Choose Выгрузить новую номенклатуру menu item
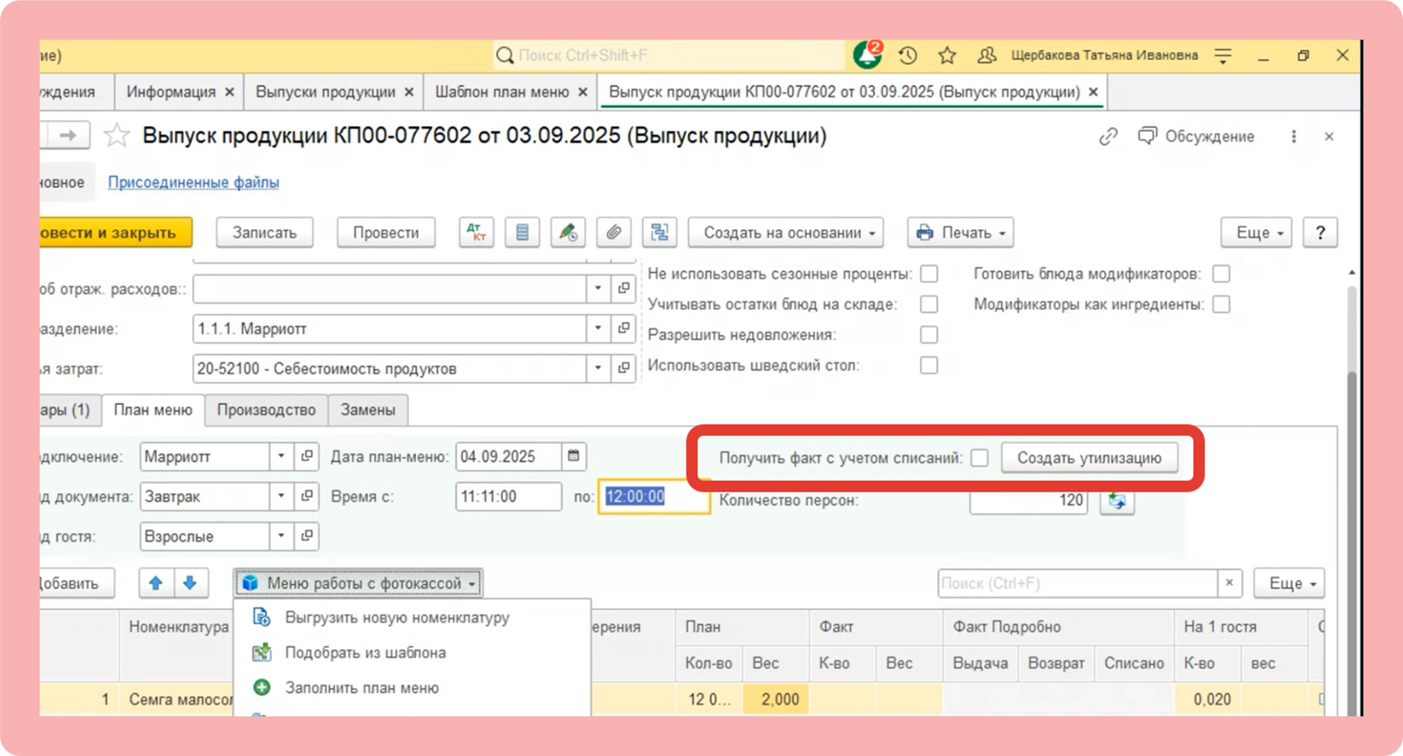Viewport: 1403px width, 756px height. 397,617
